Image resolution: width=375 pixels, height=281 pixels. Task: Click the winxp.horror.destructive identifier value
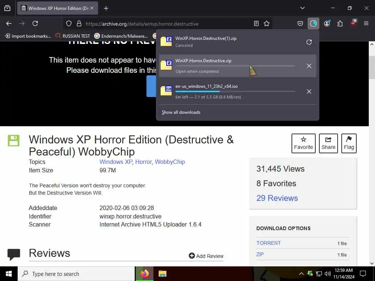[130, 217]
